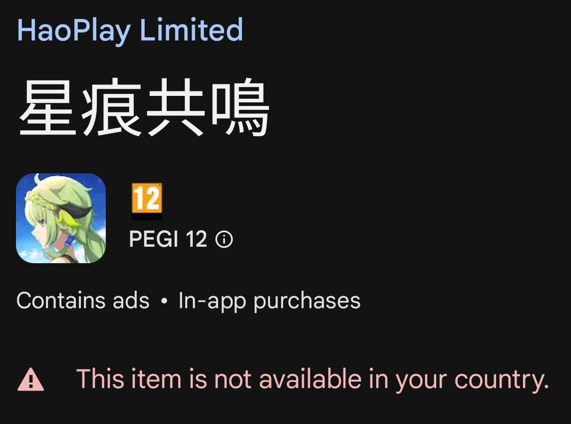View content rating details via info icon
The image size is (571, 424).
point(224,239)
